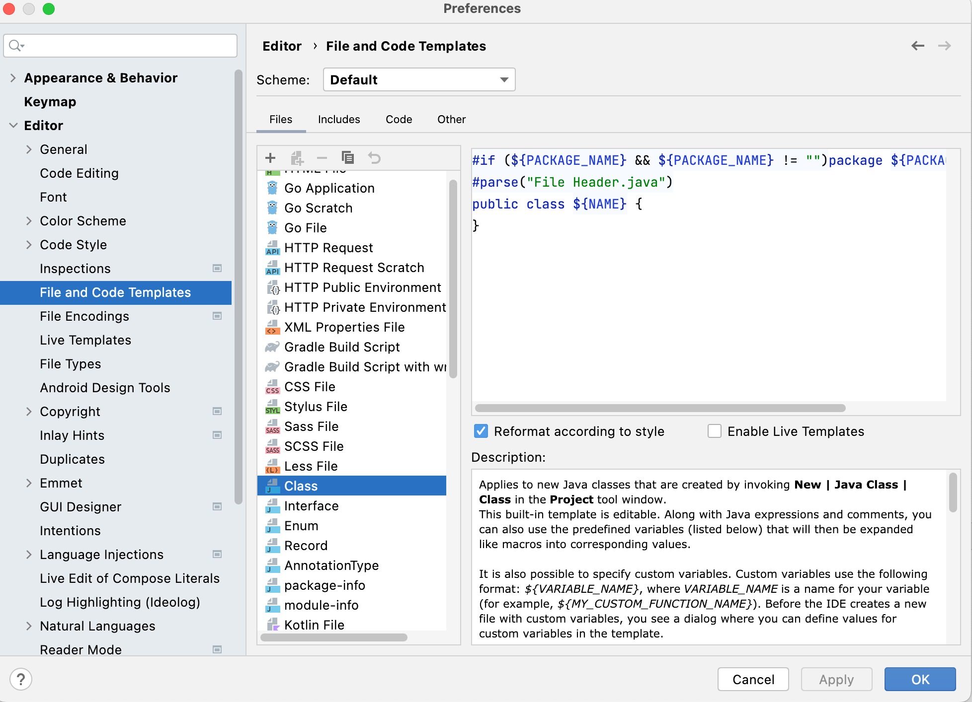The image size is (972, 702).
Task: Select the Record template
Action: (352, 546)
